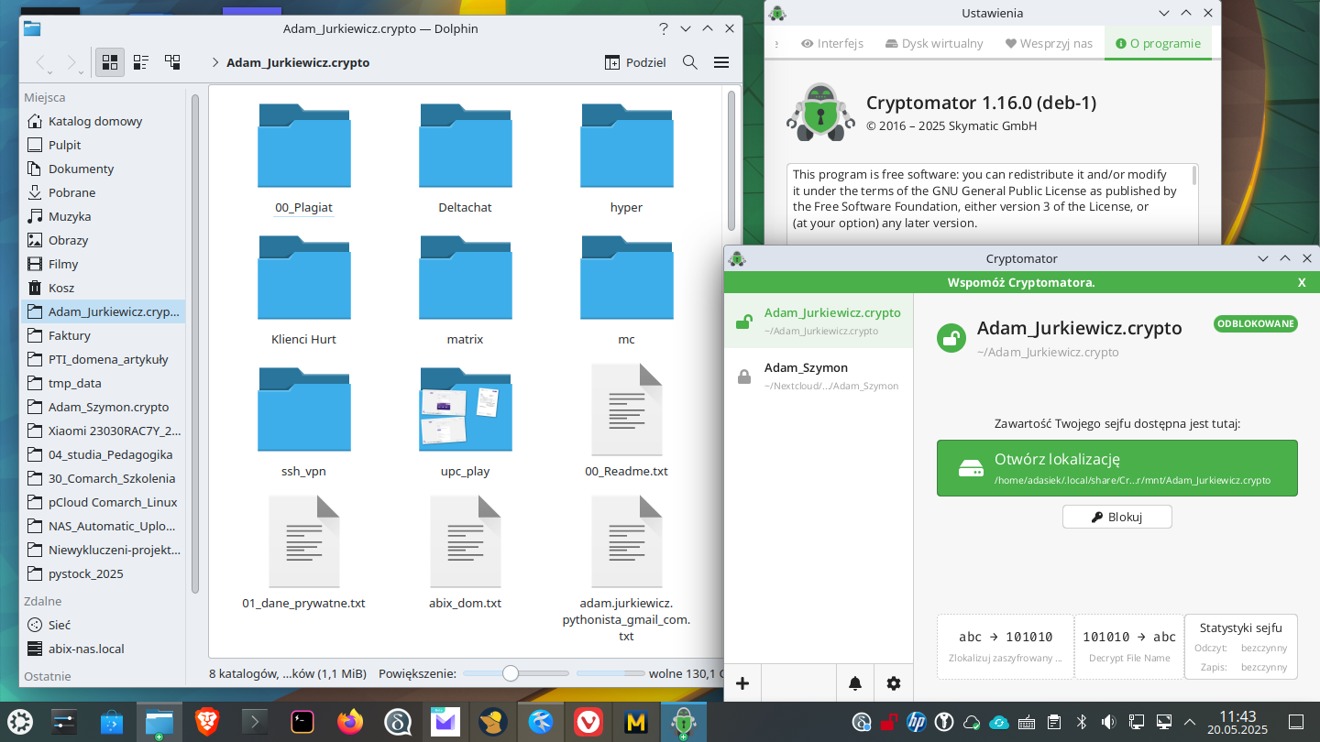Image resolution: width=1320 pixels, height=742 pixels.
Task: Add a new vault with plus icon
Action: [x=742, y=683]
